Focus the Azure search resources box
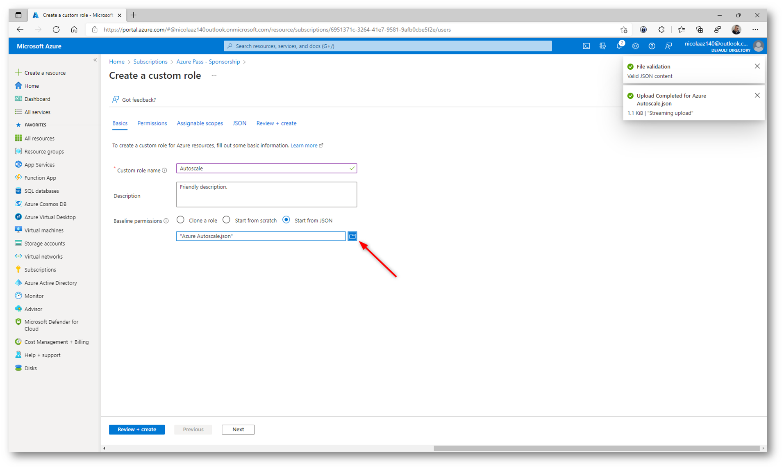 [x=388, y=46]
